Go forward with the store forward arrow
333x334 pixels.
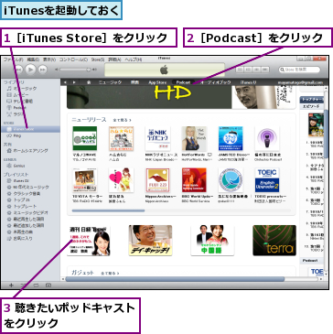[74, 82]
